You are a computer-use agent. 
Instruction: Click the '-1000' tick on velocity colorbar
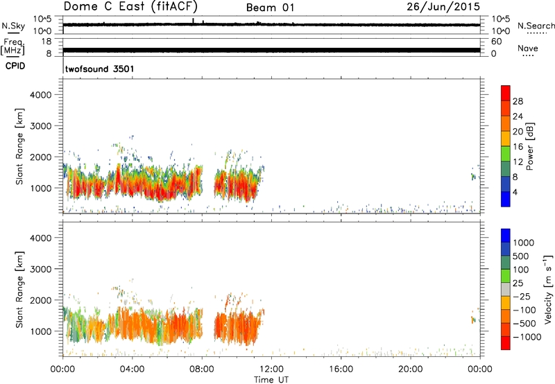[527, 337]
